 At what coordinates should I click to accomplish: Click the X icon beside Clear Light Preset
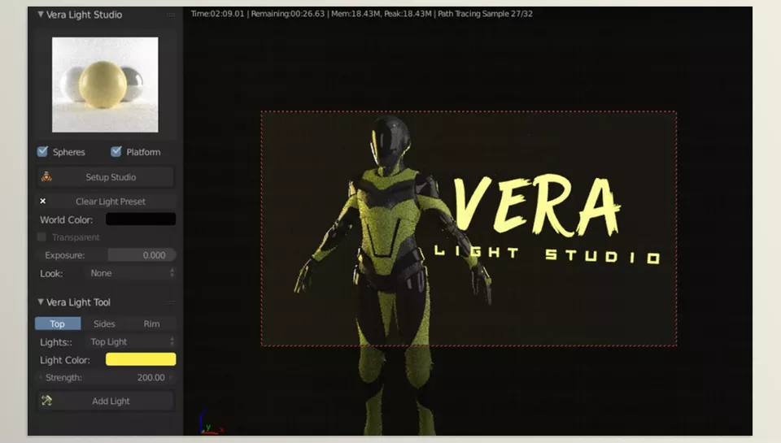coord(43,201)
